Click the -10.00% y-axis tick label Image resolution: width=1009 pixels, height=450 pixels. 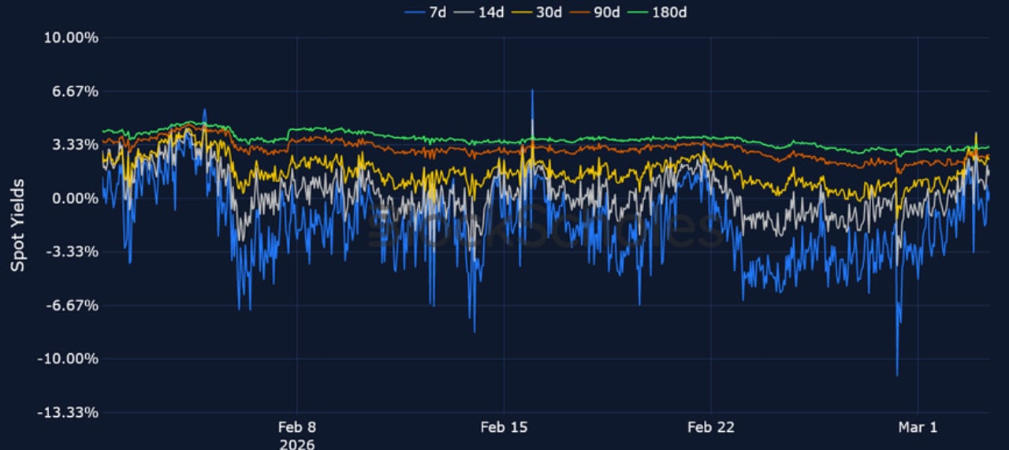(x=68, y=359)
